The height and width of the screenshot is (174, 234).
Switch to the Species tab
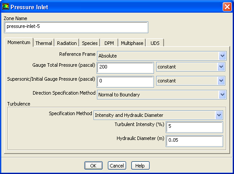click(90, 43)
